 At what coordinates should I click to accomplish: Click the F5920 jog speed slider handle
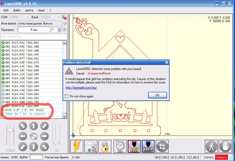pos(10,130)
